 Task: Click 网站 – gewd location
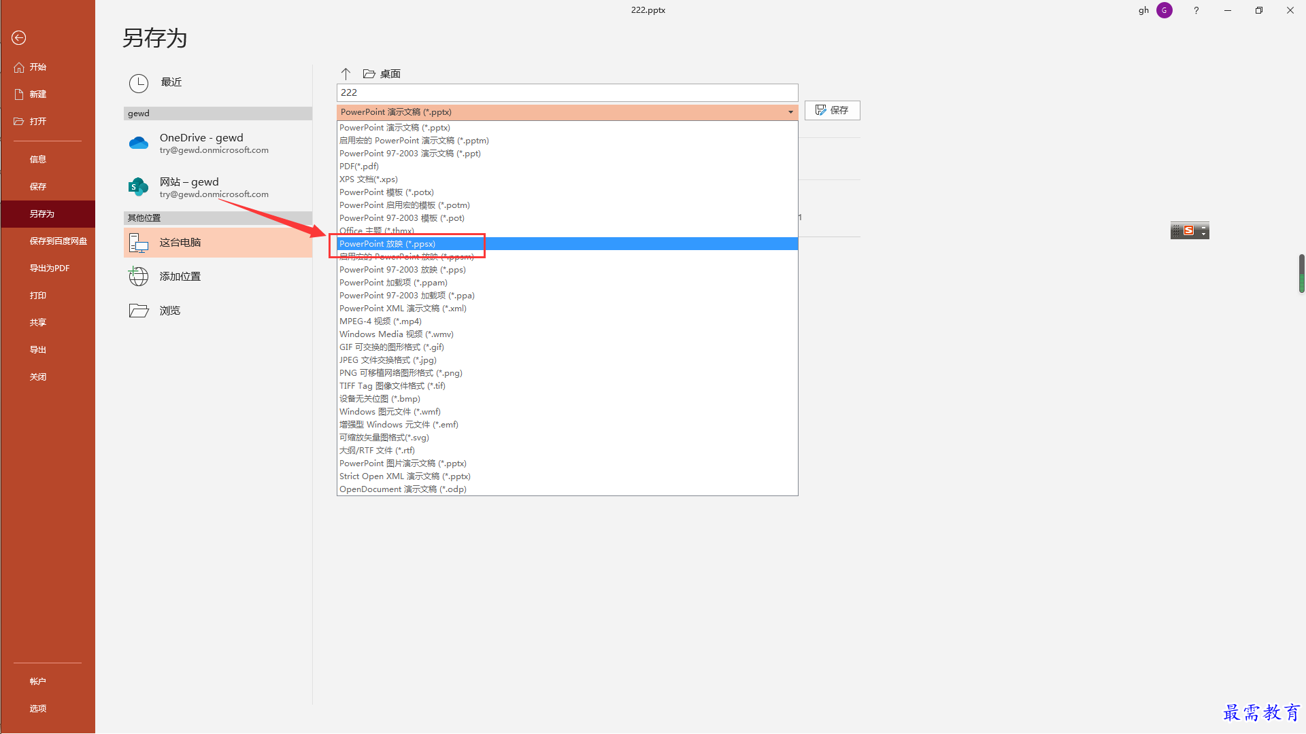point(218,187)
